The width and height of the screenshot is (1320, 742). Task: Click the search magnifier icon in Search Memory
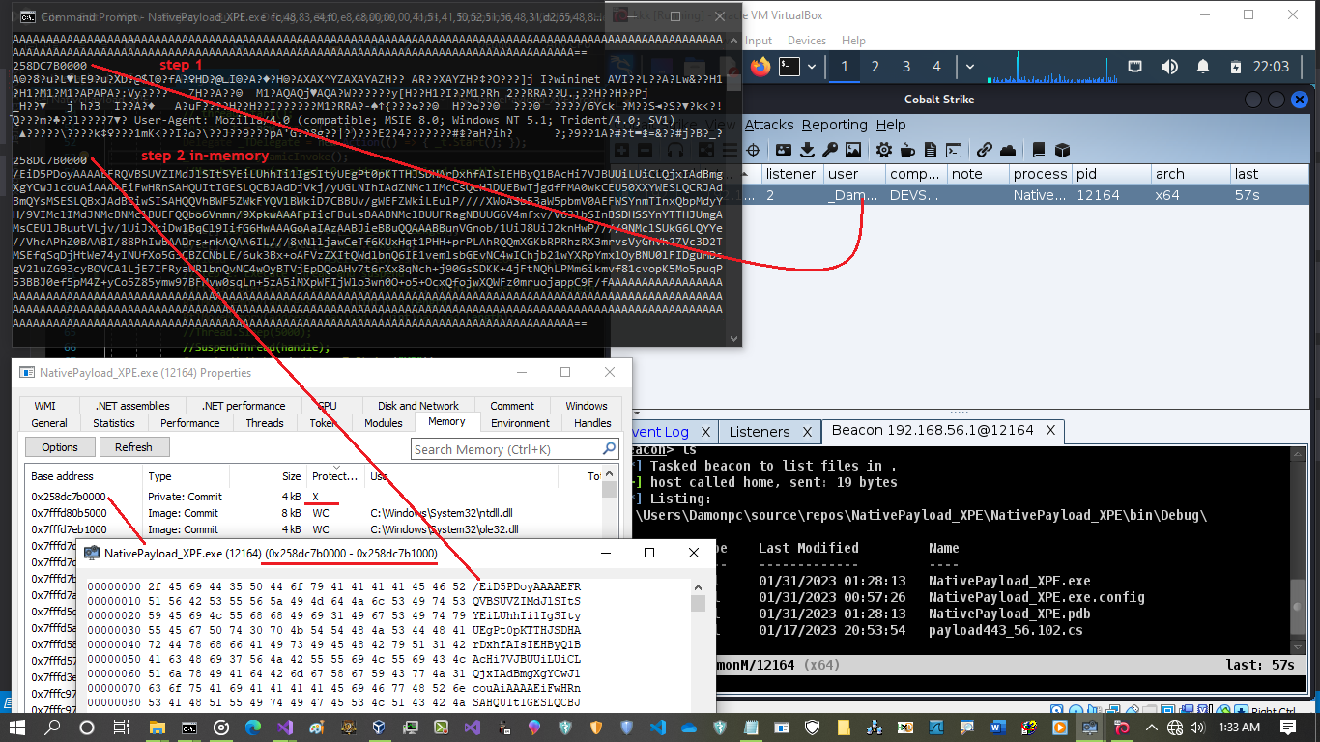[609, 449]
